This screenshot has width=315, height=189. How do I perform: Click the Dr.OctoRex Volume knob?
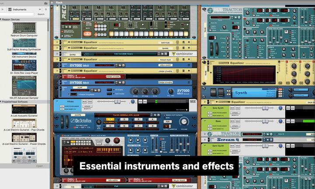coord(184,122)
